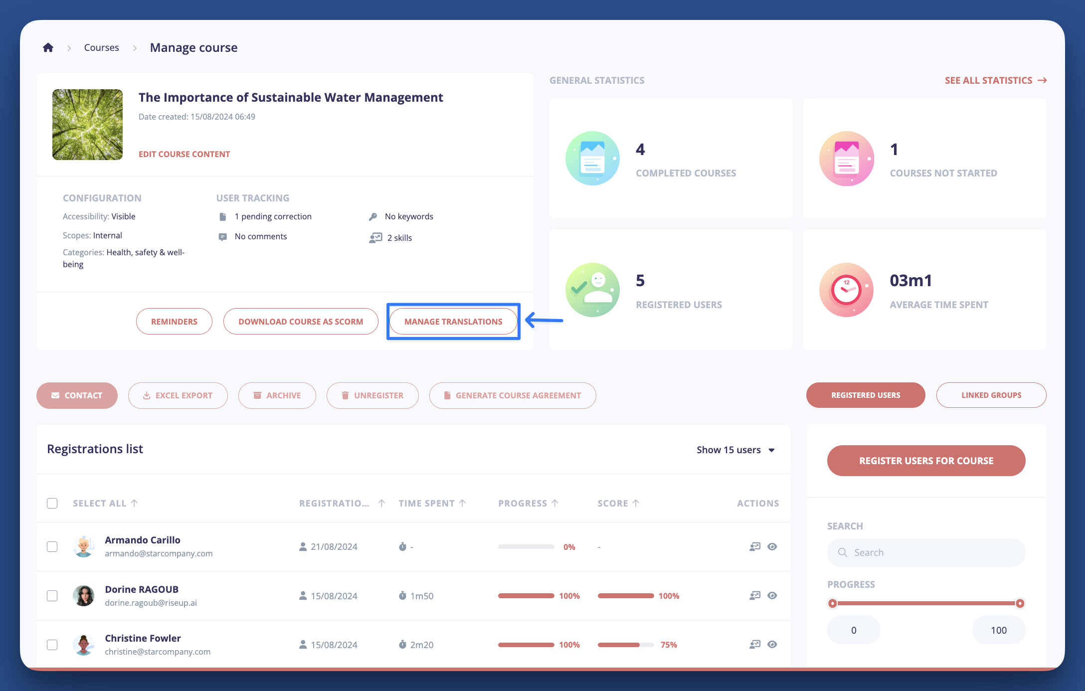Tick the checkbox for Armando Carillo
This screenshot has height=691, width=1085.
(52, 546)
